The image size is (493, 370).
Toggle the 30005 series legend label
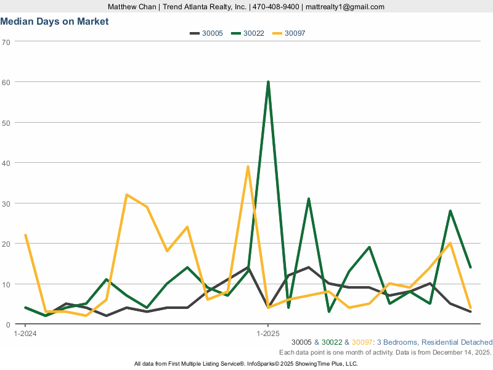coord(213,33)
